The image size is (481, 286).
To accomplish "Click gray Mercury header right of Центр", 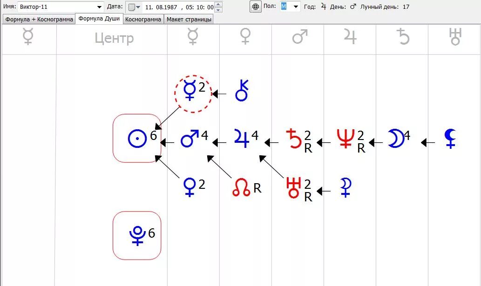I will pos(193,37).
